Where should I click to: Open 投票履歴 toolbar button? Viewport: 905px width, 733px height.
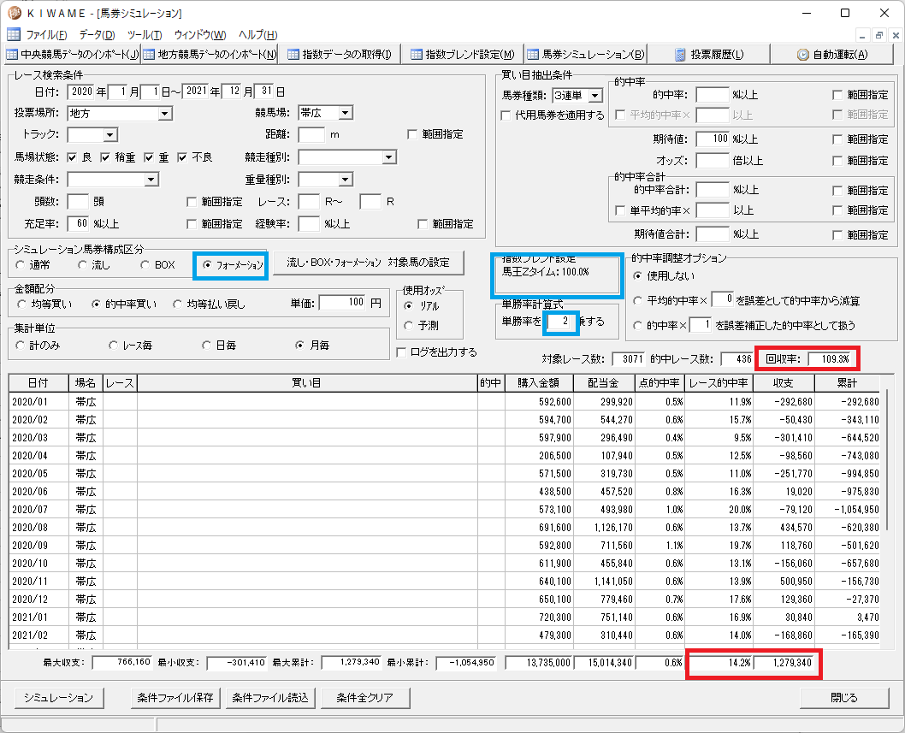click(x=709, y=54)
